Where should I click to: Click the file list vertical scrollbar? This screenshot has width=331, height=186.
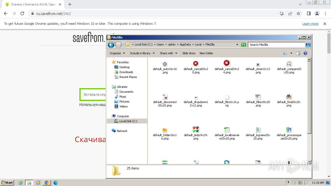[x=309, y=111]
